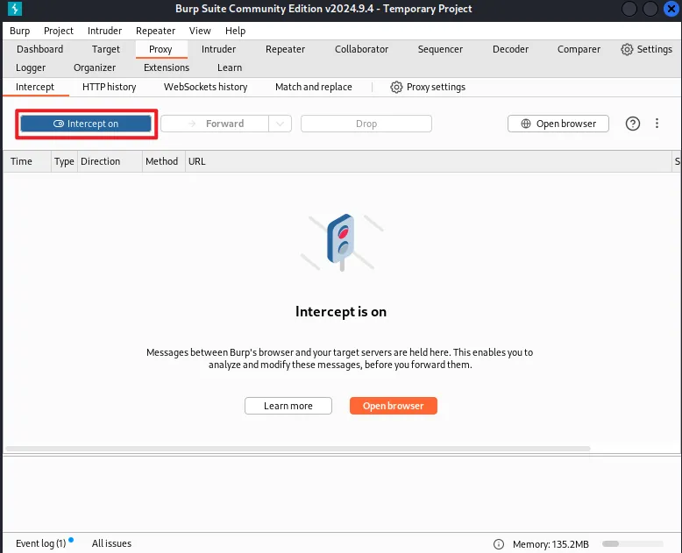Switch to the Logger tab
The image size is (682, 553).
click(31, 67)
